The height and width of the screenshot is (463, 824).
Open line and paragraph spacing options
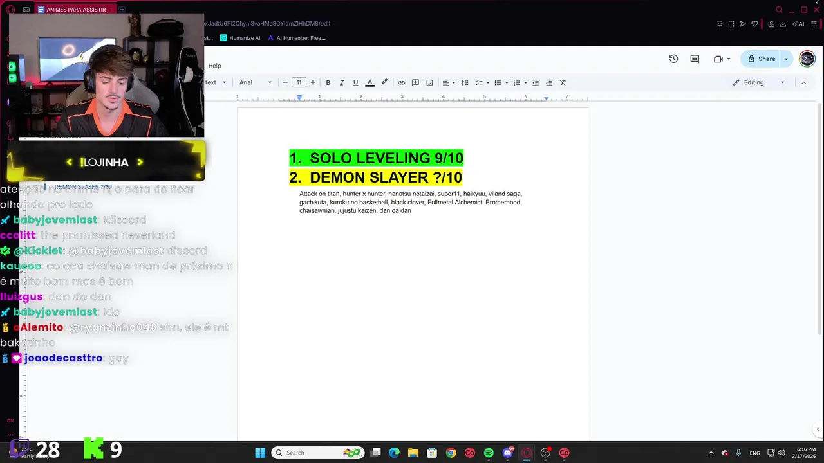point(465,82)
